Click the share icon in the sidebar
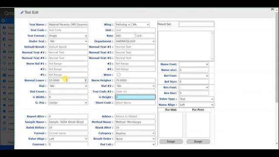This screenshot has width=279, height=157. (4, 99)
